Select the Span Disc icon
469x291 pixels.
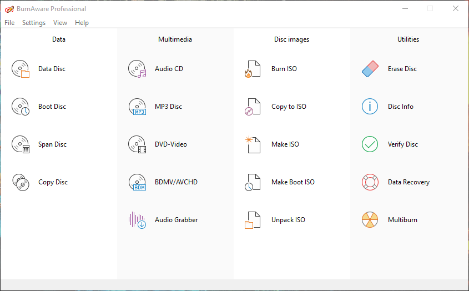[x=21, y=144]
